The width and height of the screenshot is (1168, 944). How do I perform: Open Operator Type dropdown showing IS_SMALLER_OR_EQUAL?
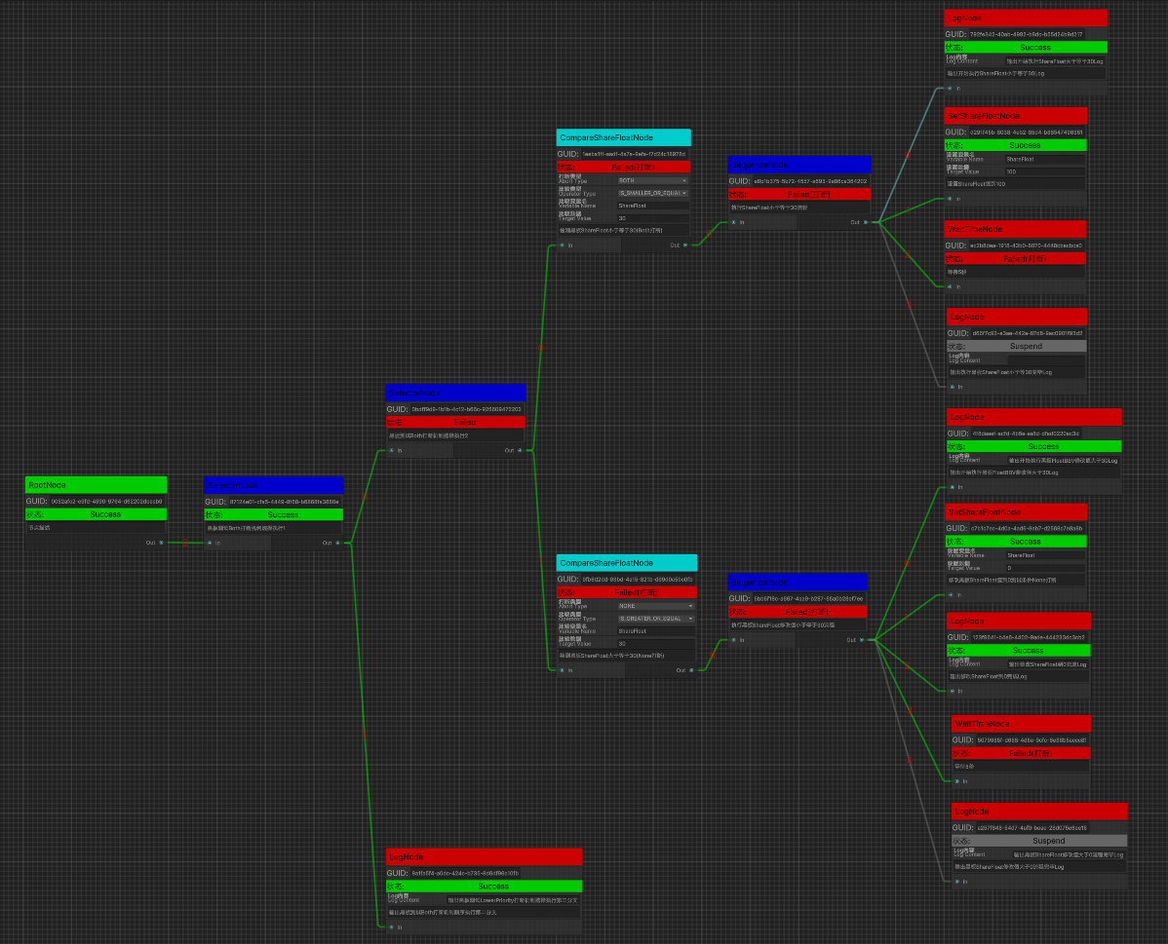(x=653, y=193)
